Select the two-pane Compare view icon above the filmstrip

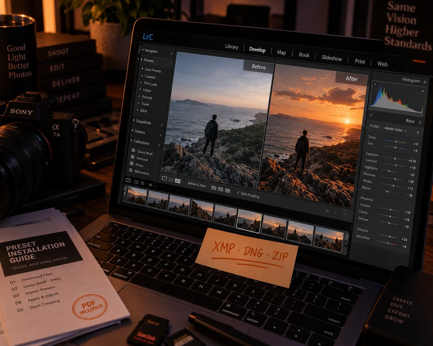click(136, 182)
